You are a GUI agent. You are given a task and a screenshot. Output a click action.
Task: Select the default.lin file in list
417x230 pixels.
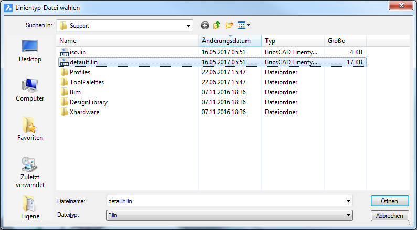83,62
